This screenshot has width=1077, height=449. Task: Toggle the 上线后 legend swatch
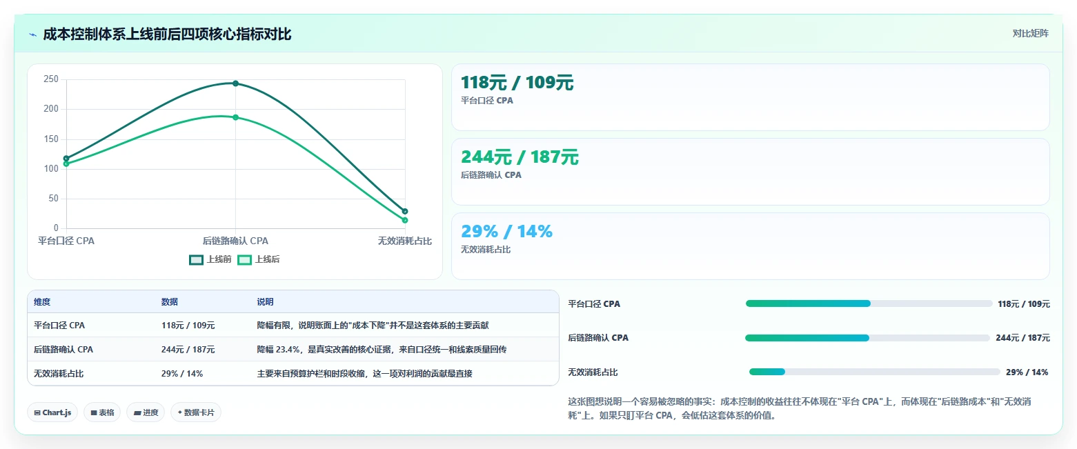tap(244, 259)
